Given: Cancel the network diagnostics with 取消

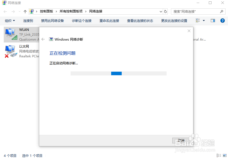Looking at the screenshot, I should click(181, 140).
